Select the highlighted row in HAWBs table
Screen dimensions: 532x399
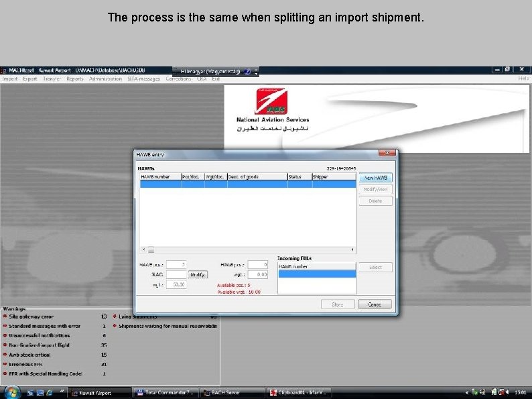pyautogui.click(x=248, y=184)
